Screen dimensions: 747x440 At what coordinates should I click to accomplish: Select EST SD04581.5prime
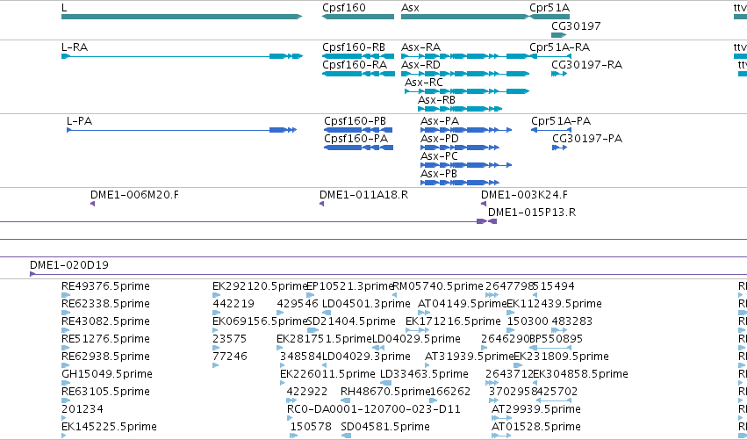pyautogui.click(x=347, y=436)
